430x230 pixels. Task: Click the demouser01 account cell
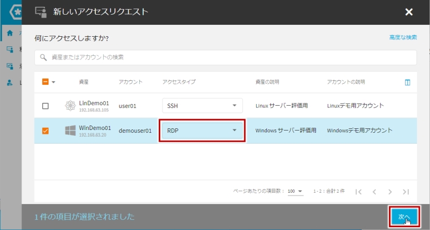point(135,131)
